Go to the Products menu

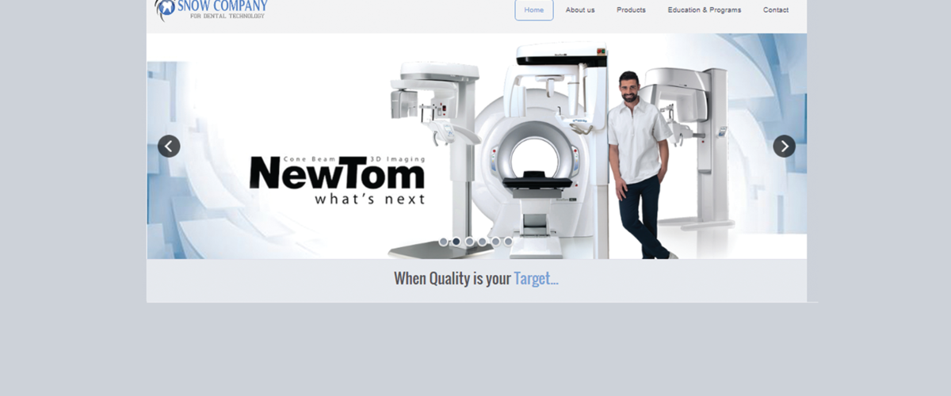[x=631, y=10]
